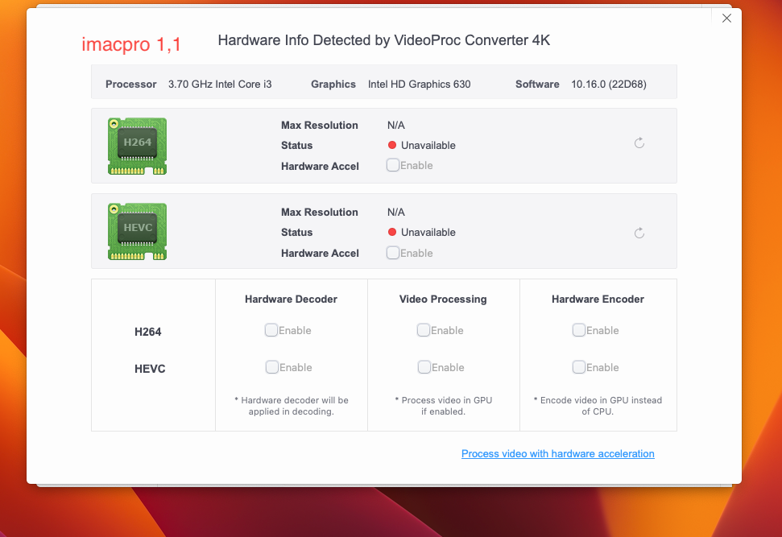Enable H264 Hardware Decoder checkbox
782x537 pixels.
[271, 330]
